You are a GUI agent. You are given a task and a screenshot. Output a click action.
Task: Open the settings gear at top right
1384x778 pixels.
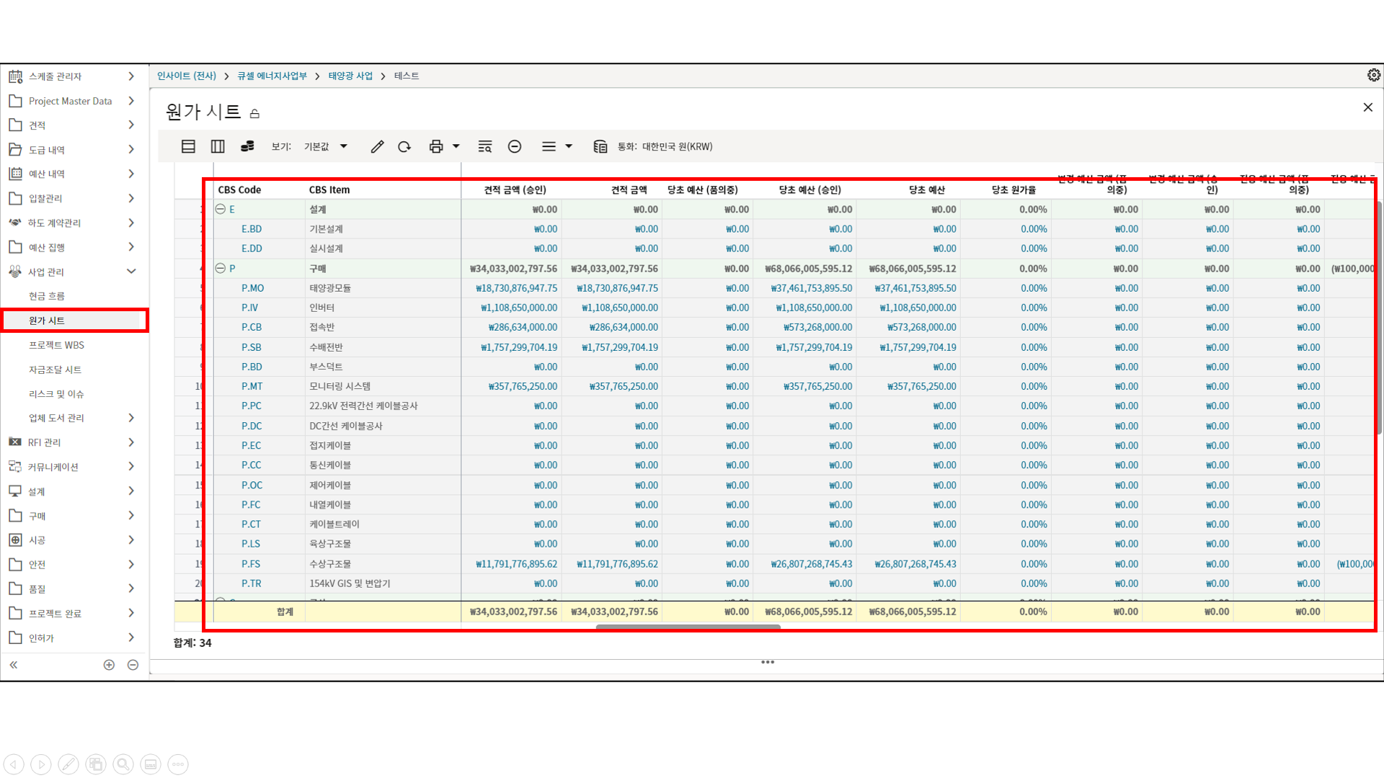coord(1373,75)
